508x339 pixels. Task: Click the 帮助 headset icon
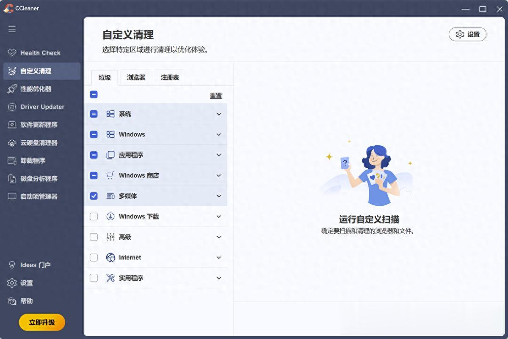(12, 301)
